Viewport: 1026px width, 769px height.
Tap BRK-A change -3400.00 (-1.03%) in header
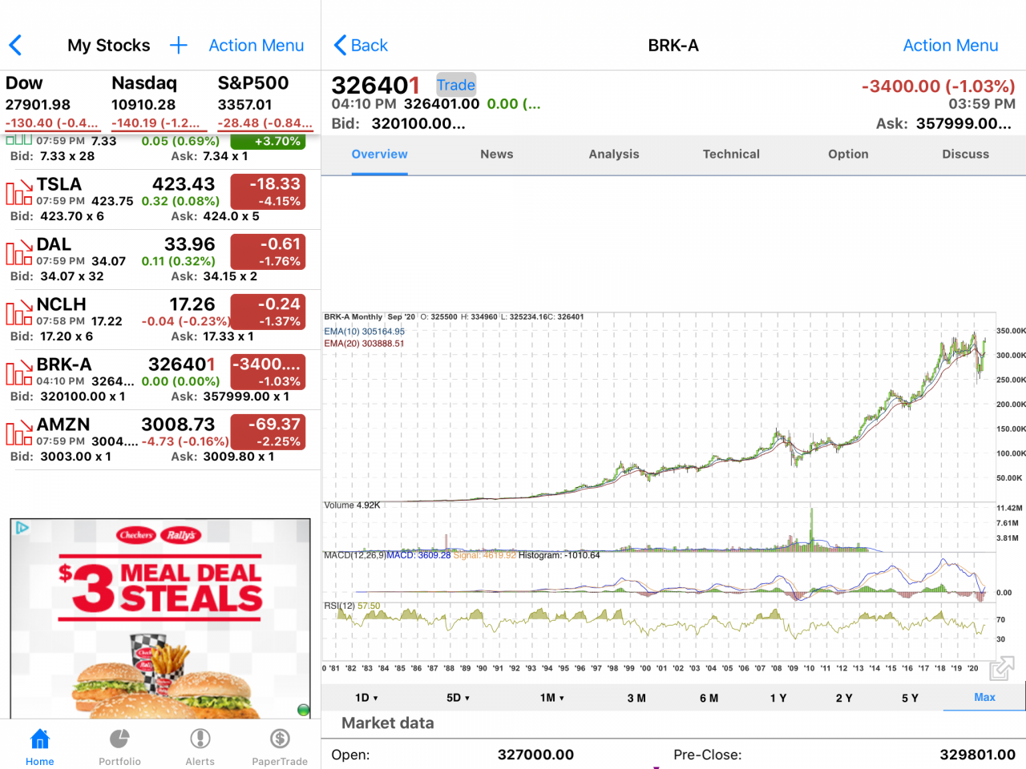click(x=938, y=86)
